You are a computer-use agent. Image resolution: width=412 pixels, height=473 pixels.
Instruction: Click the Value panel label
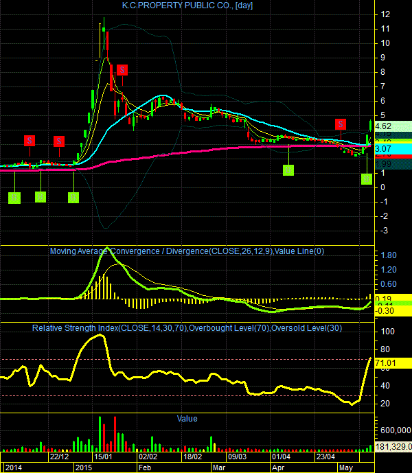click(187, 418)
